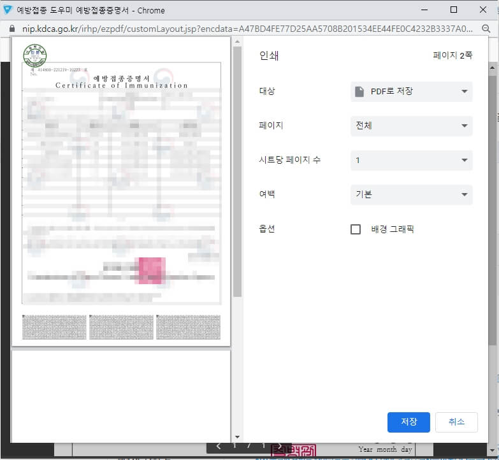The height and width of the screenshot is (460, 499).
Task: Click the 인쇄 heading text
Action: pyautogui.click(x=269, y=55)
